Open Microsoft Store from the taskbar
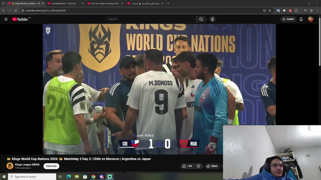 [85, 177]
